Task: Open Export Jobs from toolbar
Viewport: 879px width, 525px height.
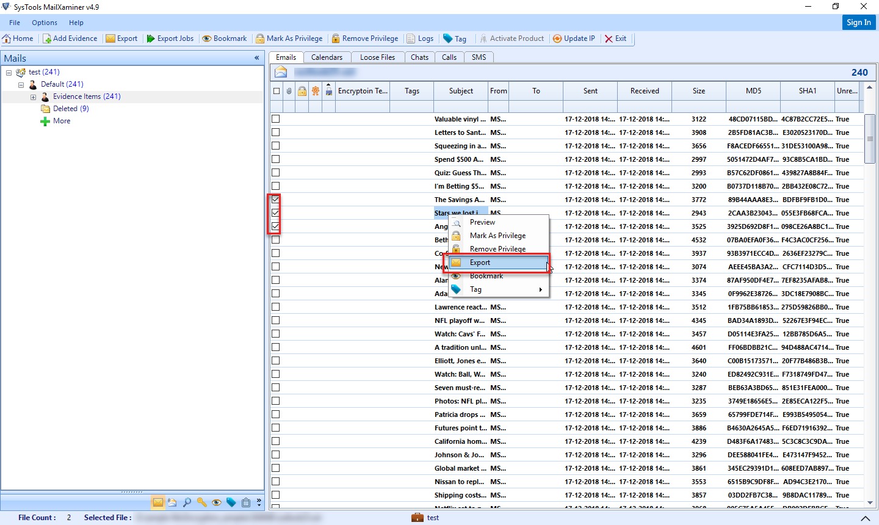Action: (170, 38)
